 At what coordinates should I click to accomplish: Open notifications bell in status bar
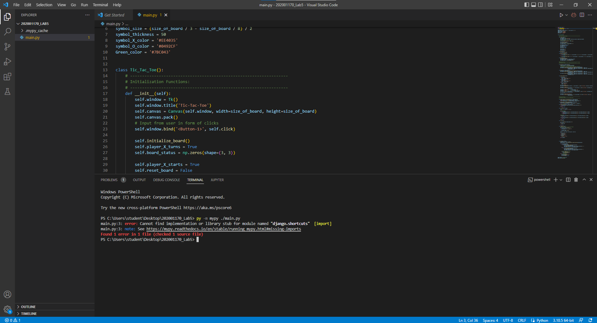(x=590, y=320)
